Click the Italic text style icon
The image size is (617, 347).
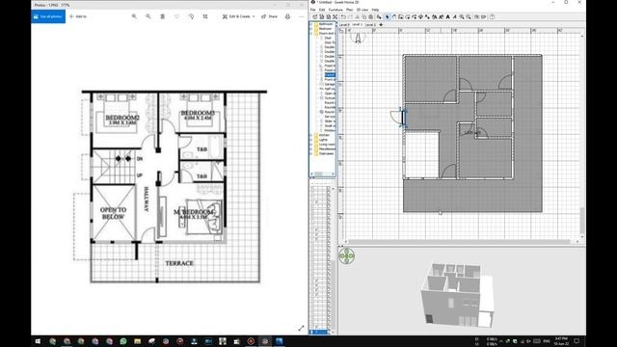(455, 17)
